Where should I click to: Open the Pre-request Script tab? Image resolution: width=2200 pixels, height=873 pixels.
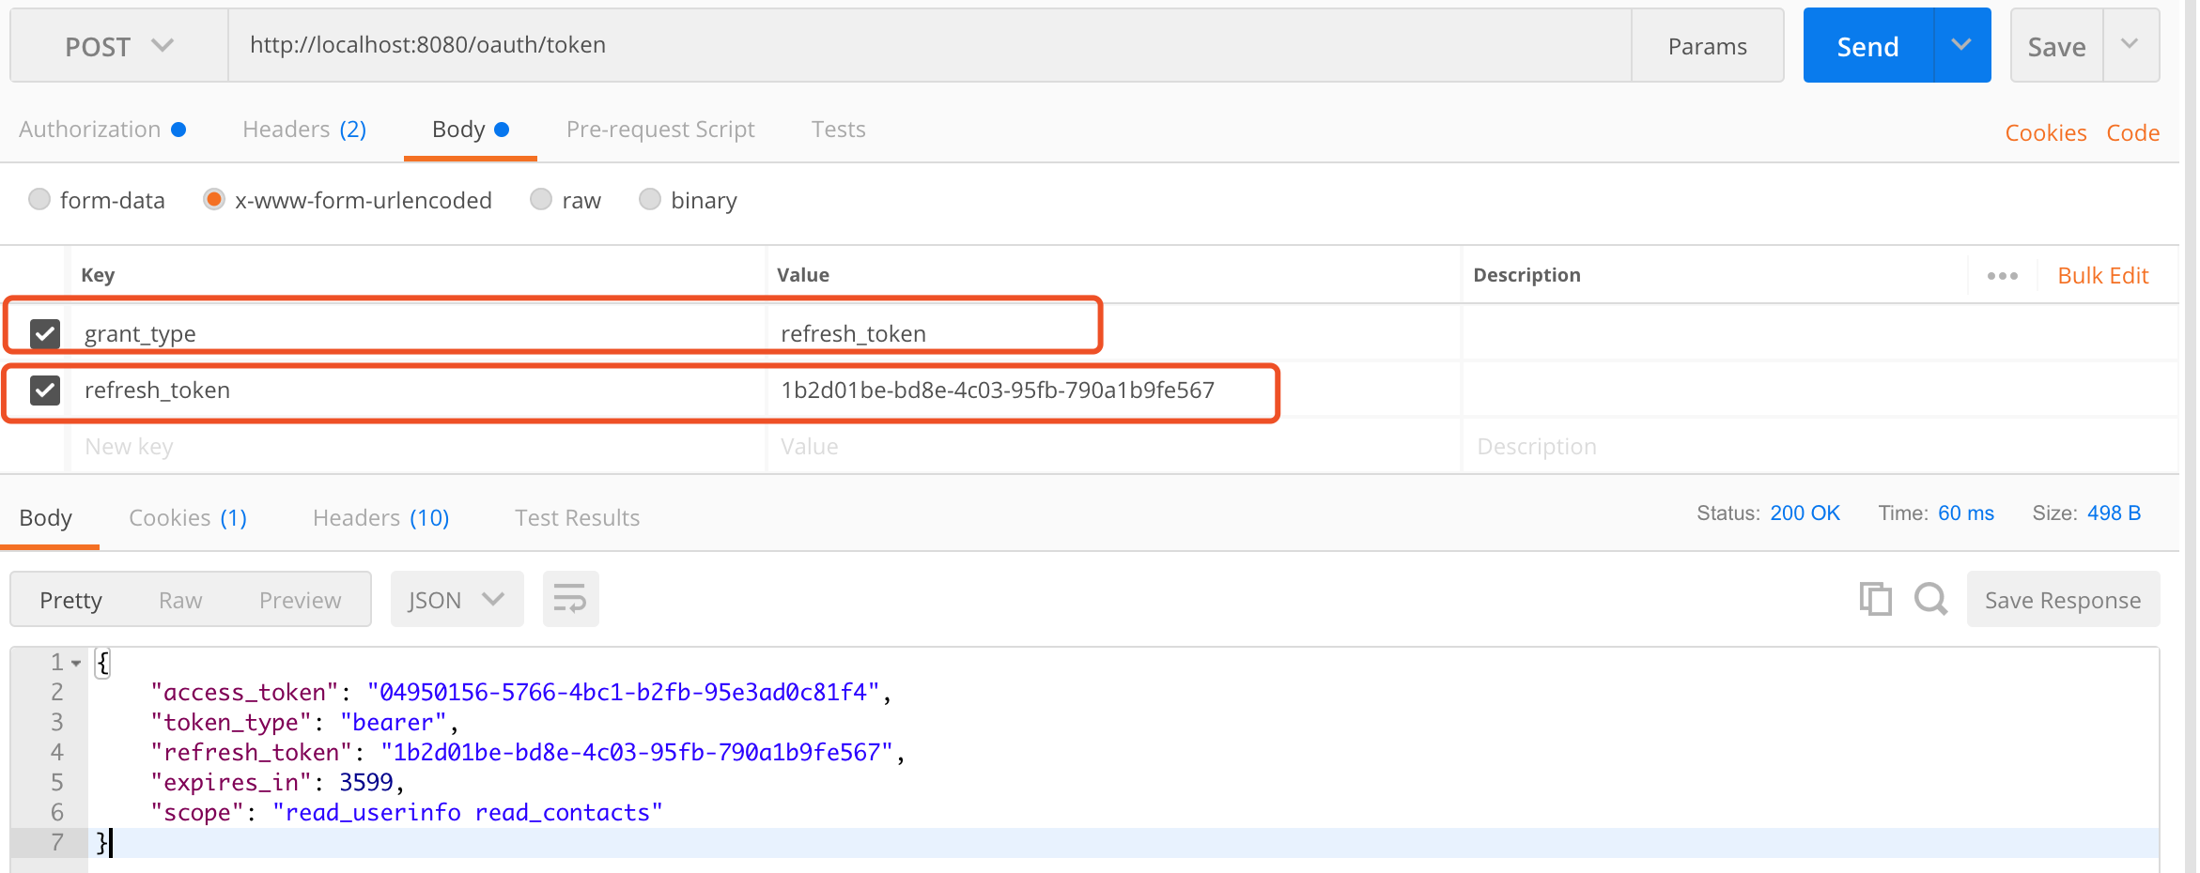point(659,130)
